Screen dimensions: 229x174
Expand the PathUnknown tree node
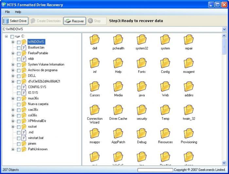[13, 149]
